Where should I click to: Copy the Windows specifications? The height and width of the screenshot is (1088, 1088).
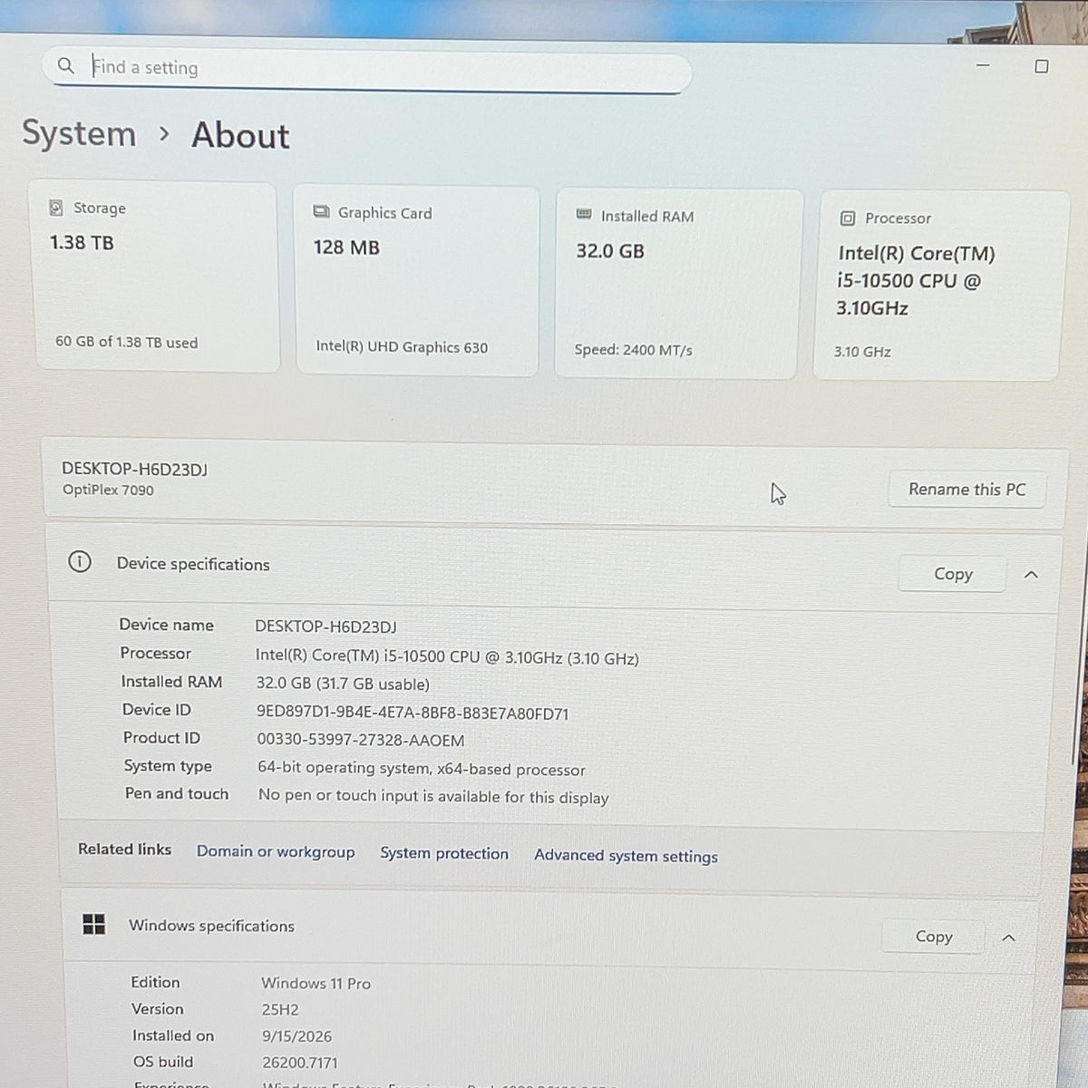(934, 937)
